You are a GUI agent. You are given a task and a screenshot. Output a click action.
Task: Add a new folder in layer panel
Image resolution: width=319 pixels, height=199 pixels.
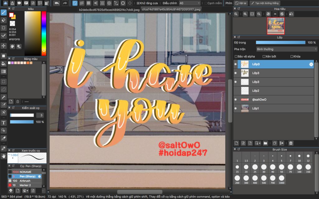265,143
